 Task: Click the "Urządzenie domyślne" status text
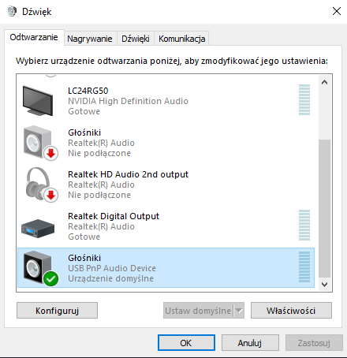(x=110, y=278)
